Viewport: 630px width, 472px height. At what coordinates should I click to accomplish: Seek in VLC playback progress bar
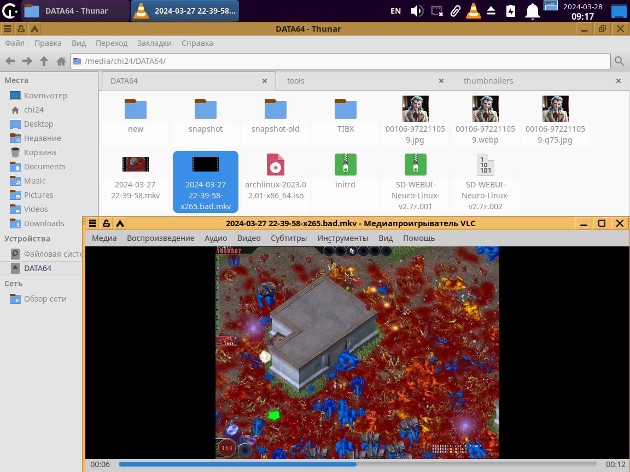pyautogui.click(x=358, y=464)
